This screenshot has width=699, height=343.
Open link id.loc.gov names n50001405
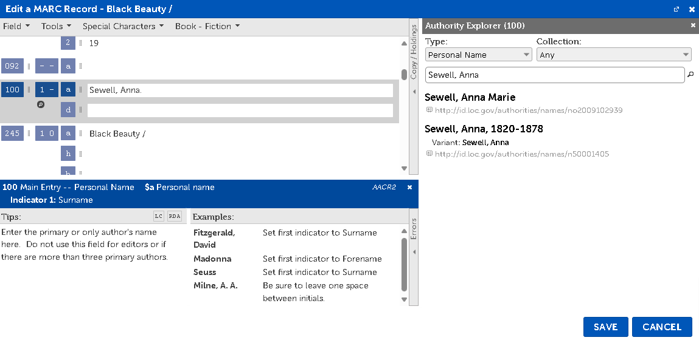click(x=521, y=154)
